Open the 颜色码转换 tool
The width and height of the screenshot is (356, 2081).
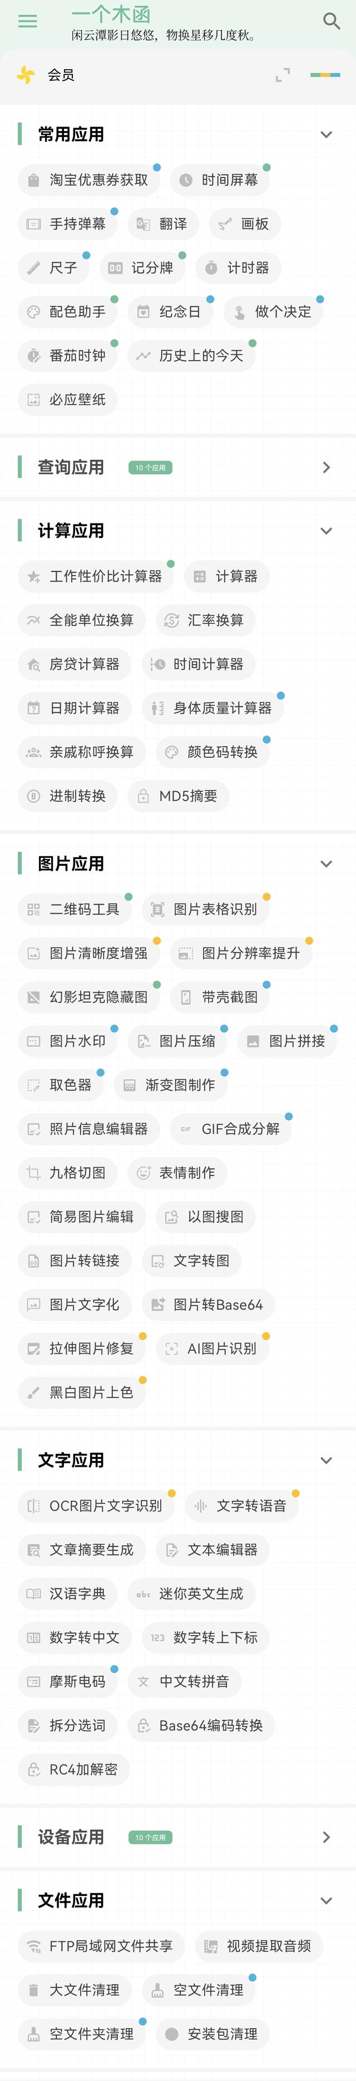(212, 752)
